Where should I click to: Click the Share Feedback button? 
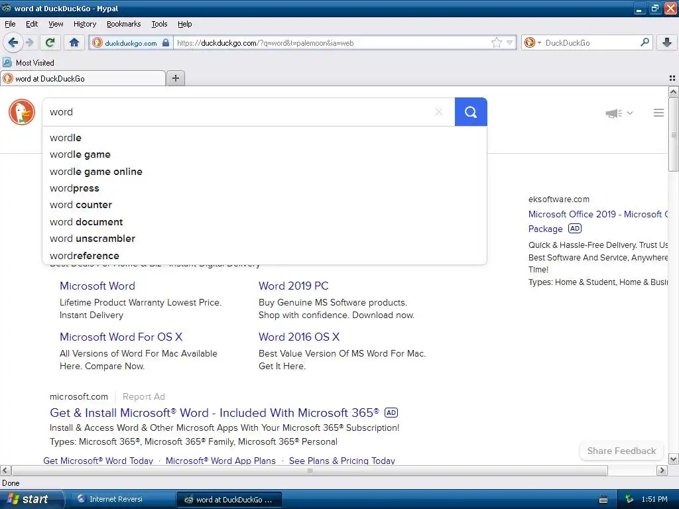point(621,451)
